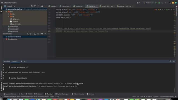Open the user account icon dropdown
Viewport: 178px width, 100px height.
pyautogui.click(x=138, y=3)
